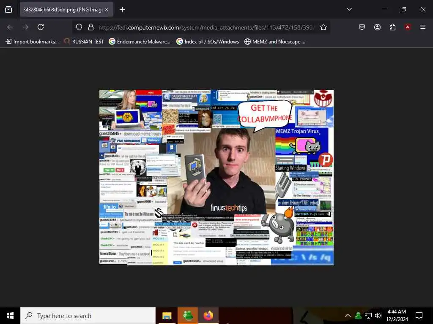Screen dimensions: 433x324
Task: Open the clock showing 4:44 AM
Action: [x=397, y=316]
